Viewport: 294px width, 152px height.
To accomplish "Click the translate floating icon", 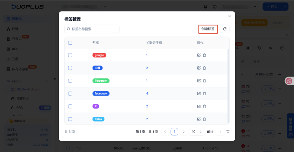I will 289,81.
